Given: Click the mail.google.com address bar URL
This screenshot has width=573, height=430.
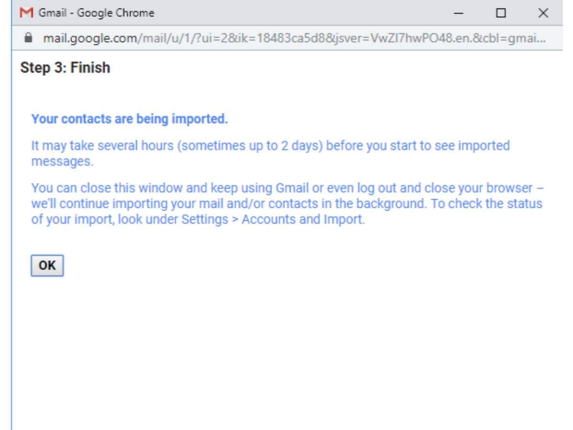Looking at the screenshot, I should 286,38.
